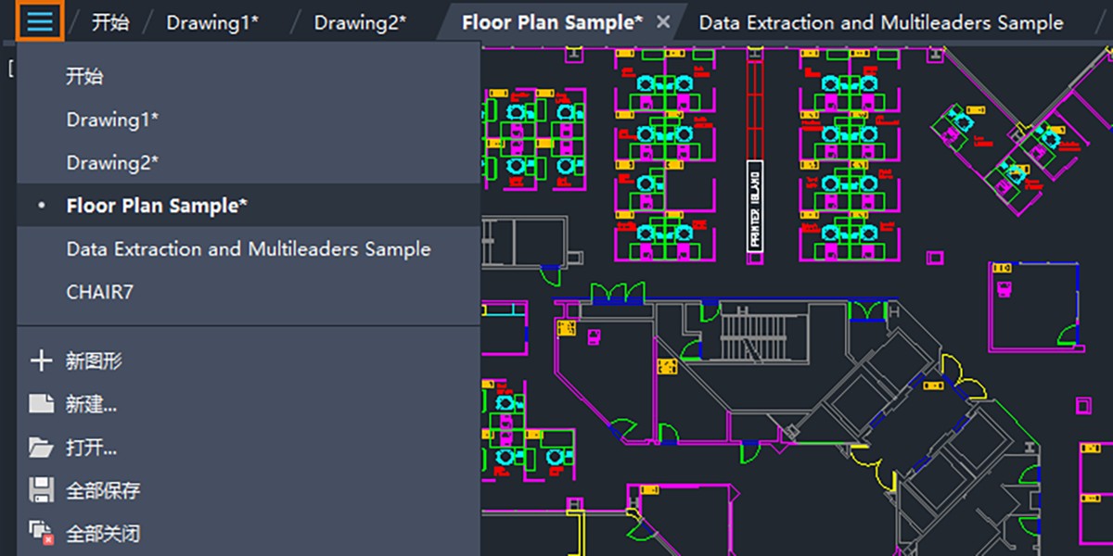Click the open-folder icon beside 打开
The image size is (1113, 556).
click(42, 447)
